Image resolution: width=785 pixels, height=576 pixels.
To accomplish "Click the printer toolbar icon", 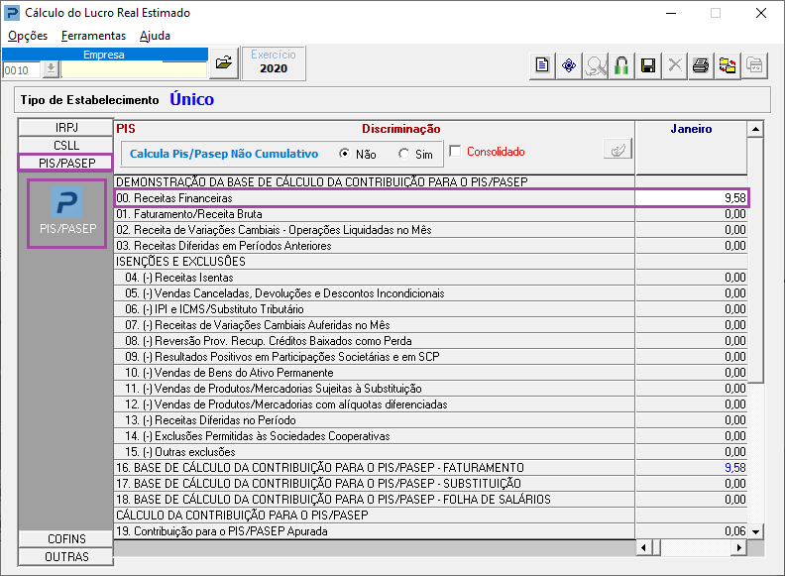I will click(x=701, y=65).
